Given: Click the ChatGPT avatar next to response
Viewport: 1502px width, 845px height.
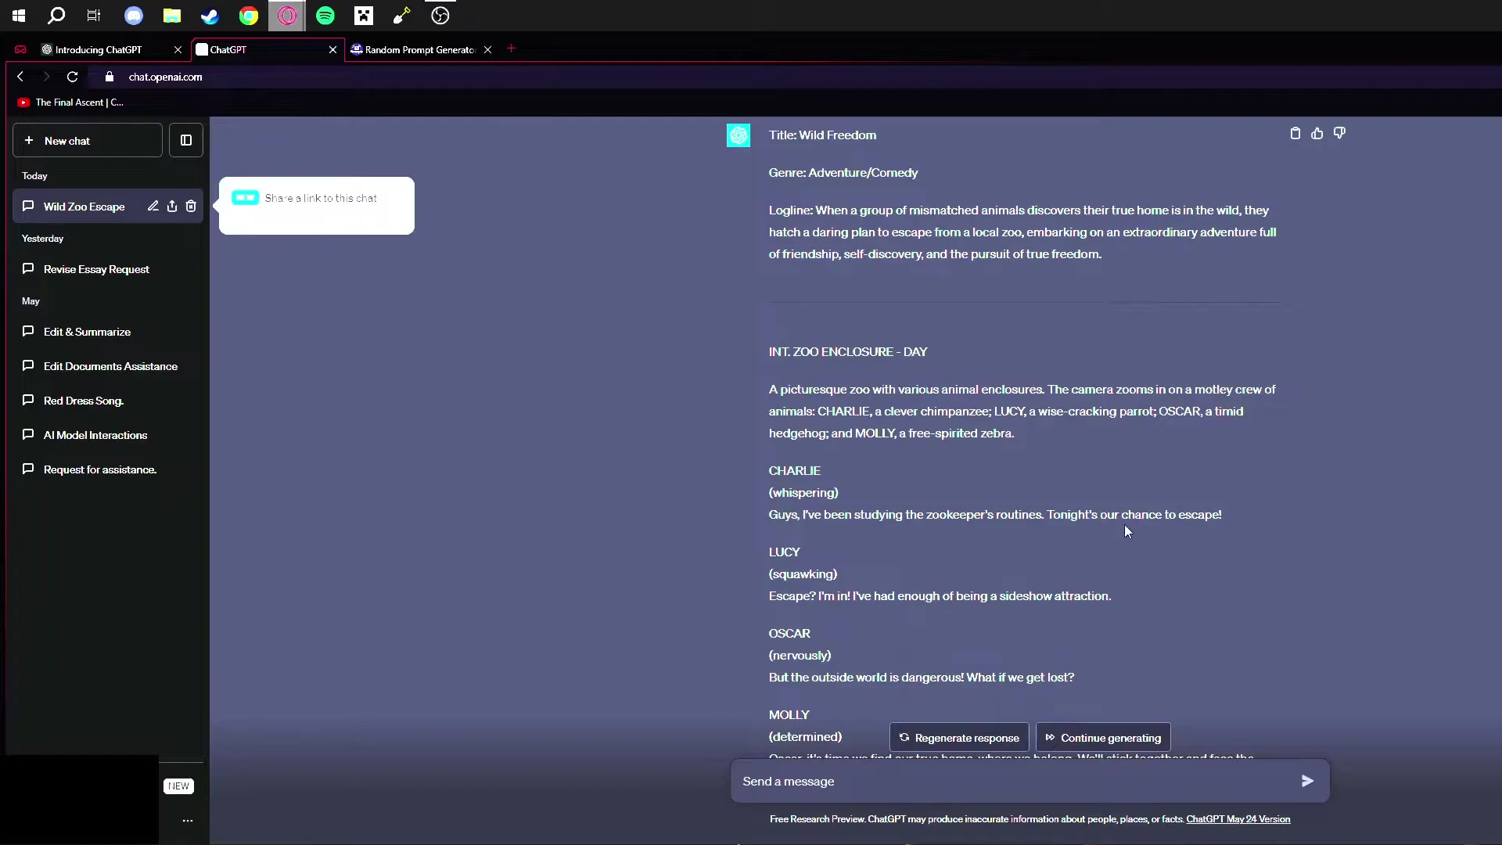Looking at the screenshot, I should pyautogui.click(x=738, y=135).
